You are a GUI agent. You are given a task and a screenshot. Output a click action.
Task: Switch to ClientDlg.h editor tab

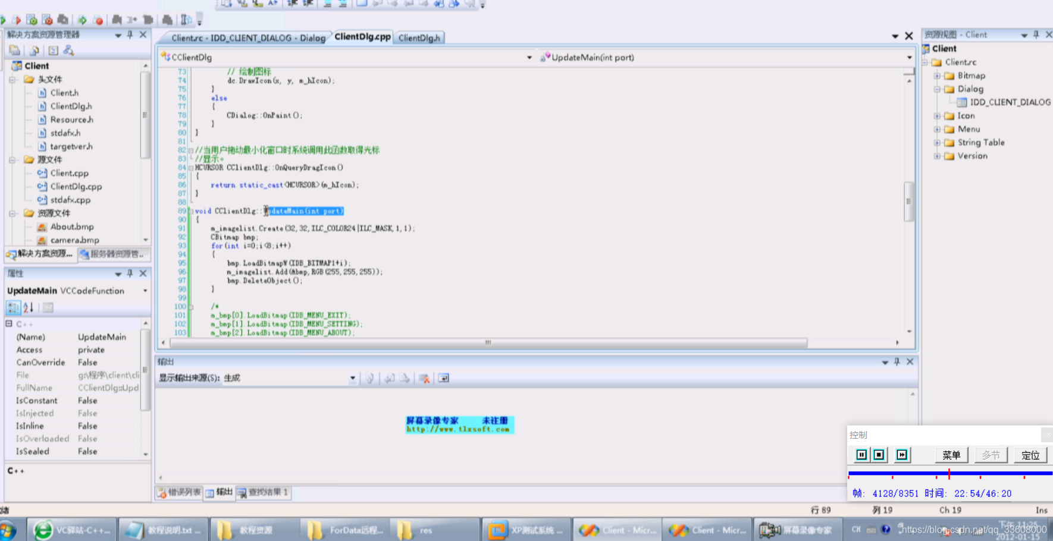[x=419, y=38]
